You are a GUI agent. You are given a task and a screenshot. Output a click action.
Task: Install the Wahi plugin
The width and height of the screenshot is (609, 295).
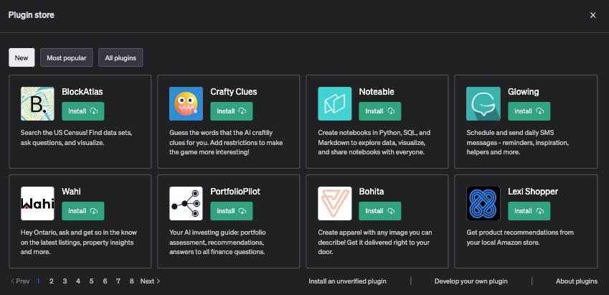pos(83,211)
